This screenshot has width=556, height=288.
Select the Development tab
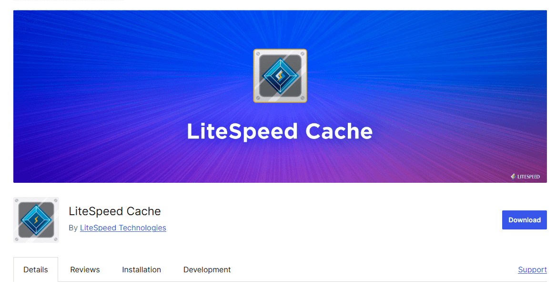(x=207, y=269)
